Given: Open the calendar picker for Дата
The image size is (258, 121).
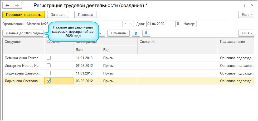Looking at the screenshot, I should [x=178, y=24].
